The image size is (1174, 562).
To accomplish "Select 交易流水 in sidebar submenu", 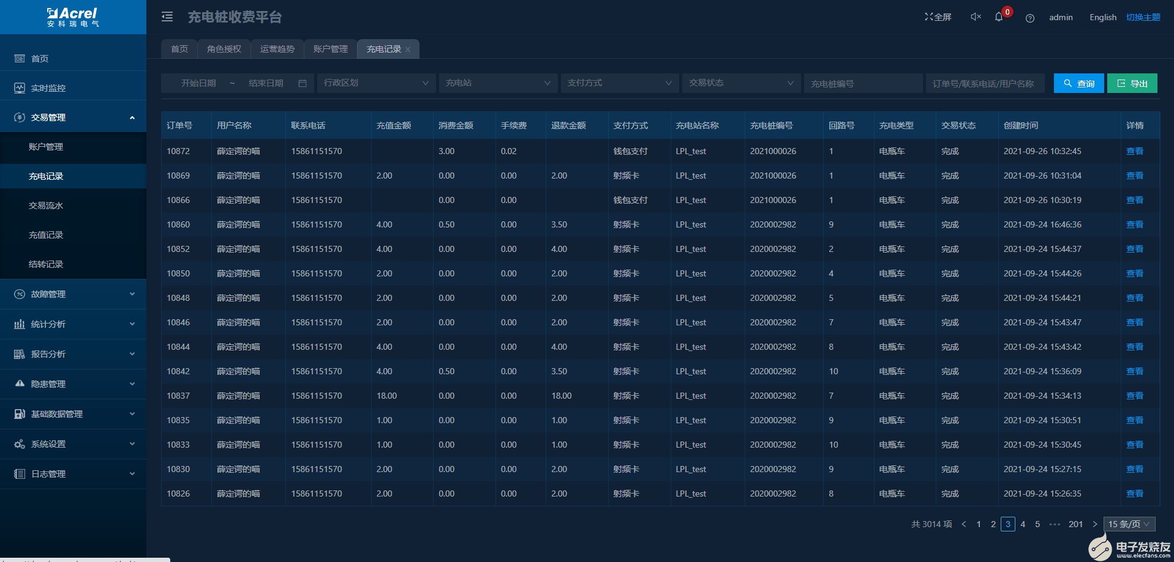I will [x=46, y=205].
